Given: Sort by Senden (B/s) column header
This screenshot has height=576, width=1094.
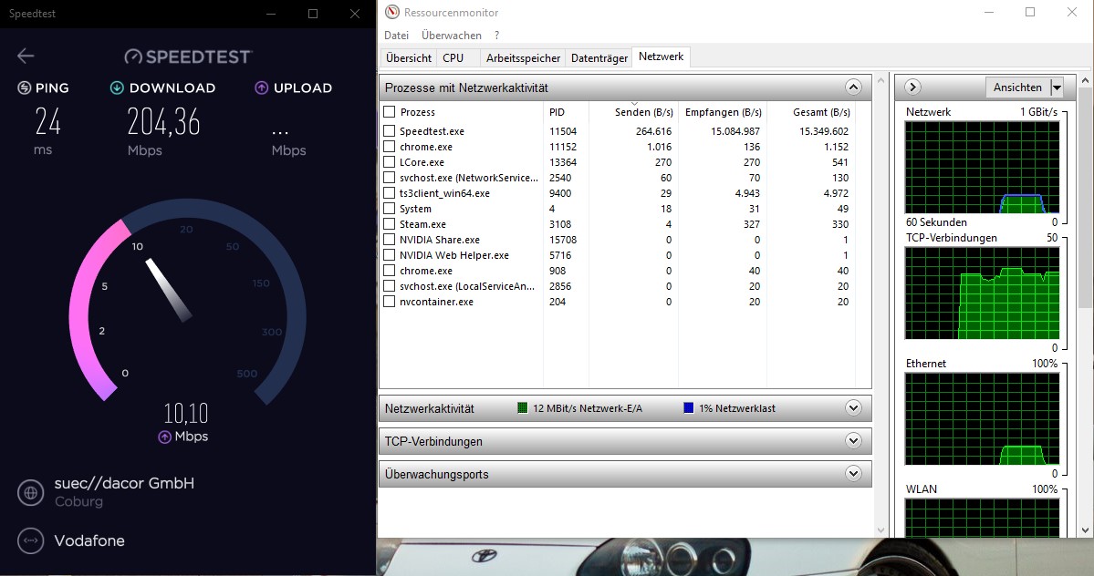Looking at the screenshot, I should pyautogui.click(x=633, y=112).
